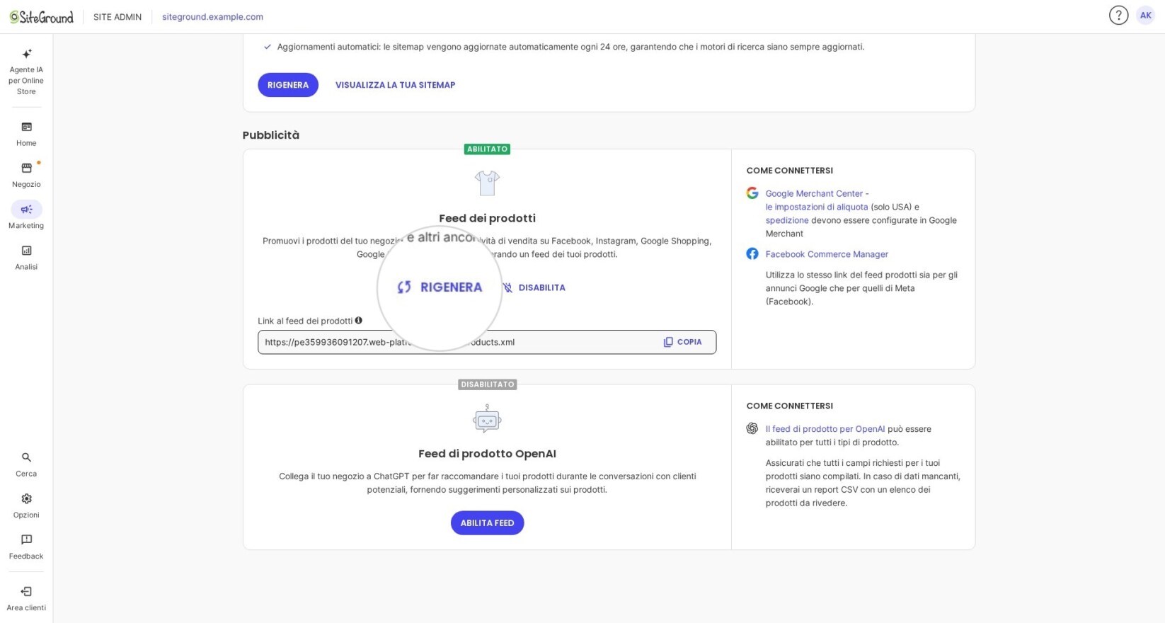
Task: Open Cerca search in sidebar
Action: coord(26,464)
